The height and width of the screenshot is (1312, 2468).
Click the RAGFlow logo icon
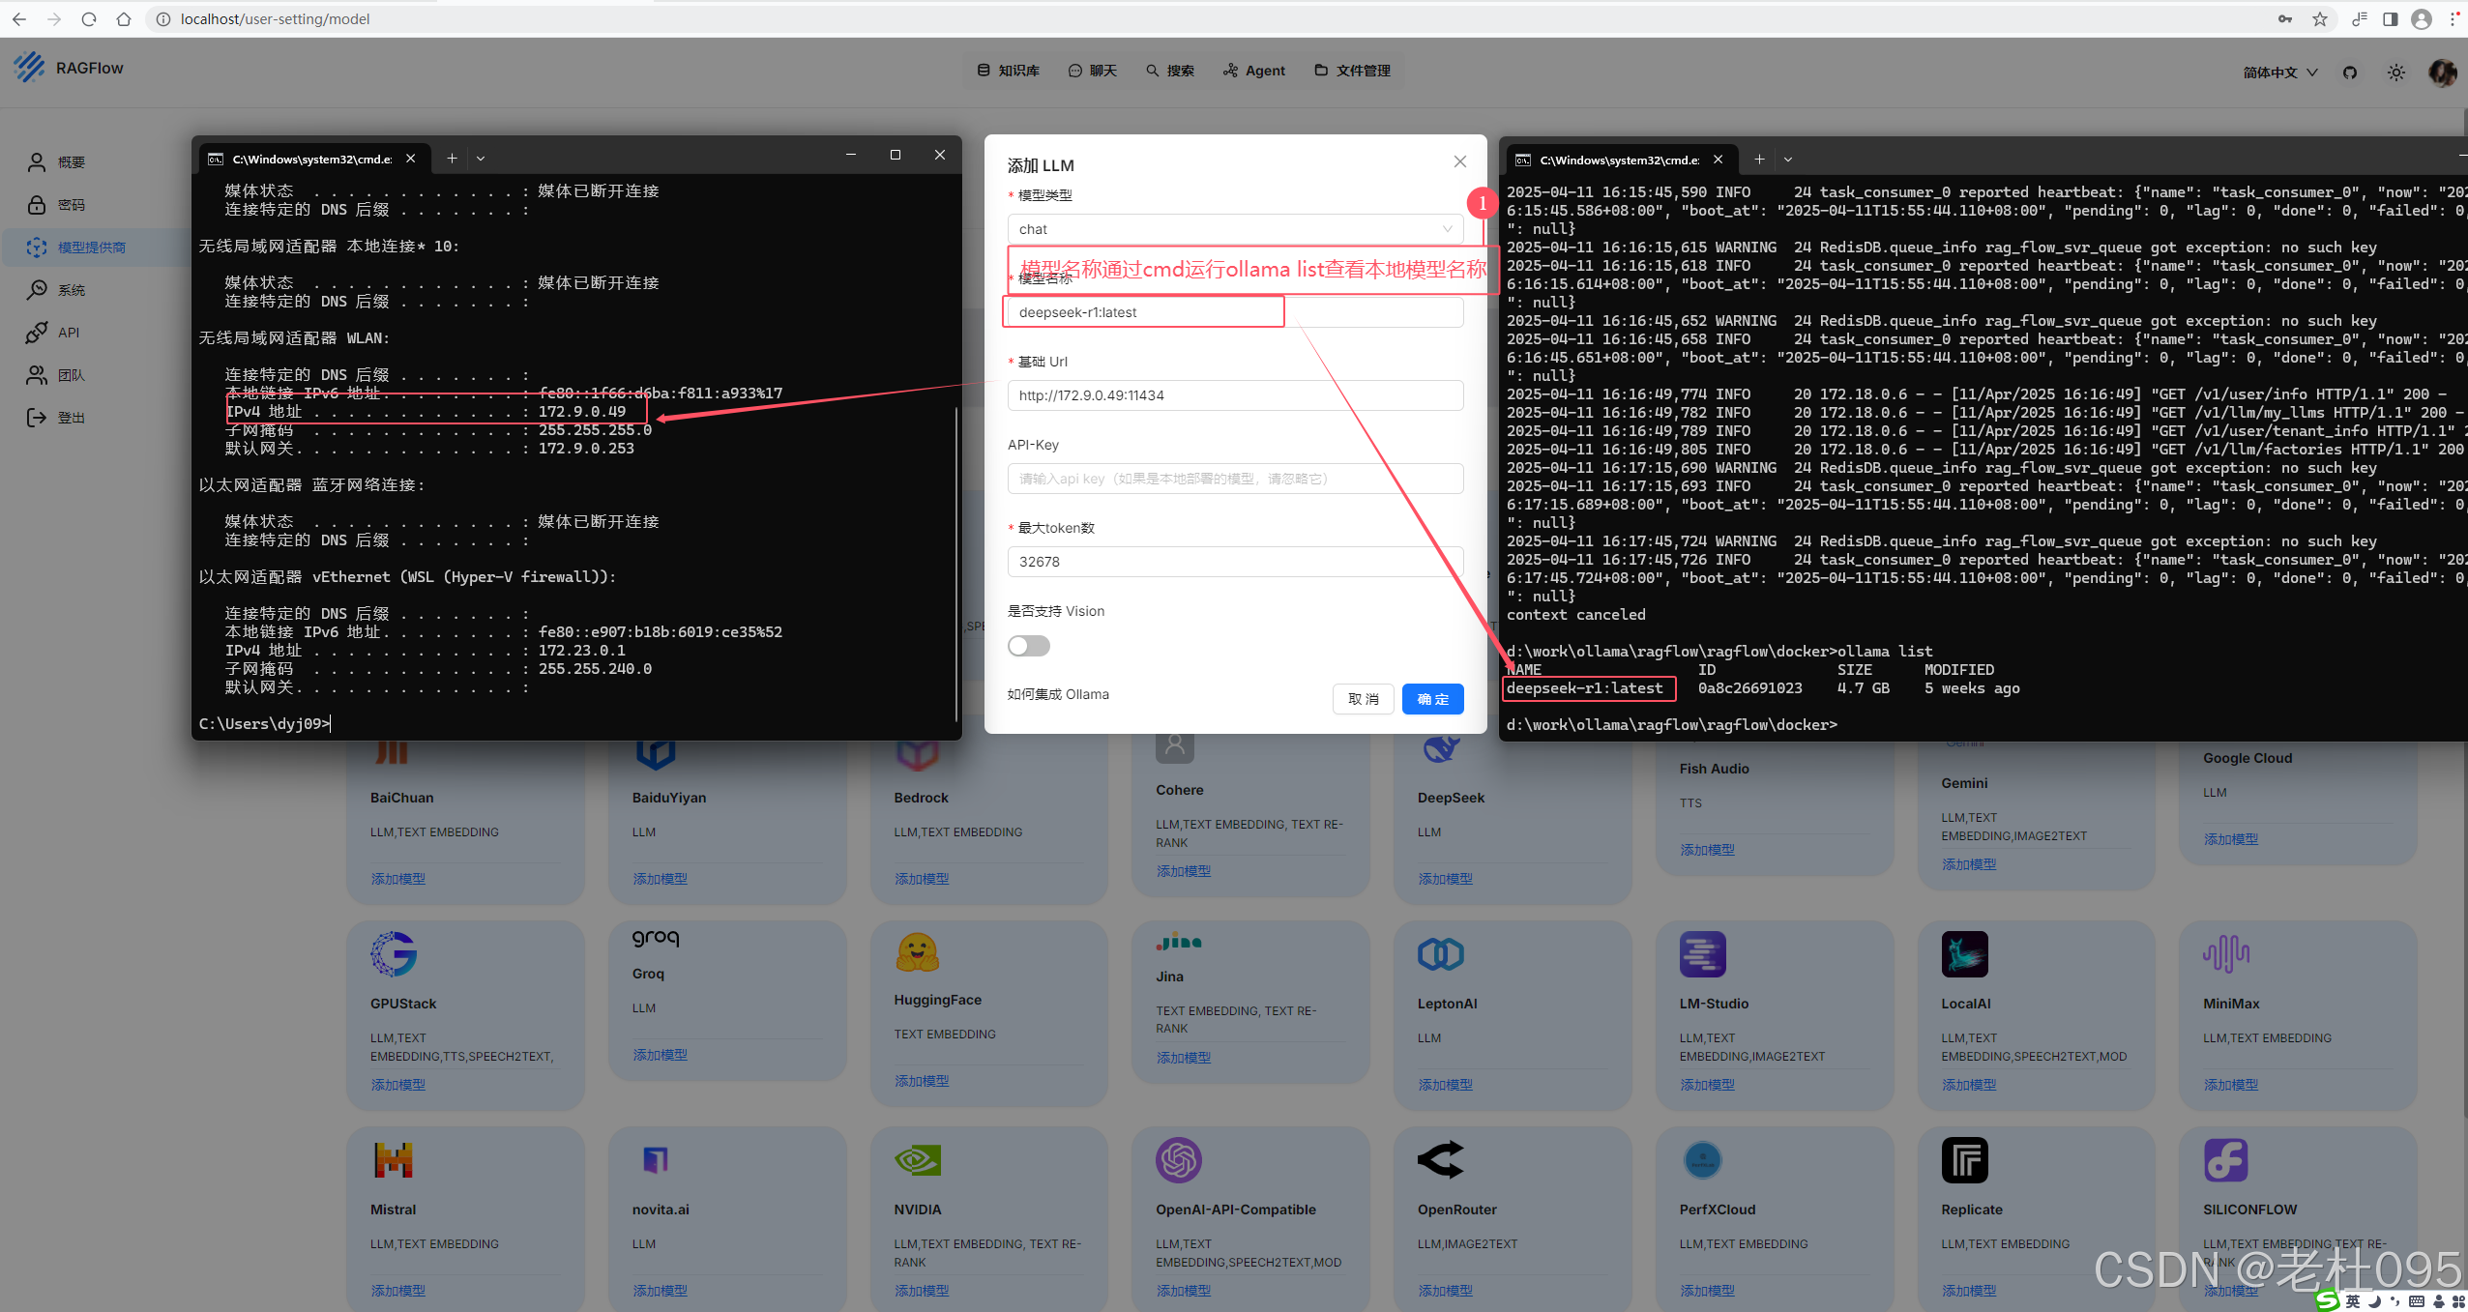click(x=30, y=67)
